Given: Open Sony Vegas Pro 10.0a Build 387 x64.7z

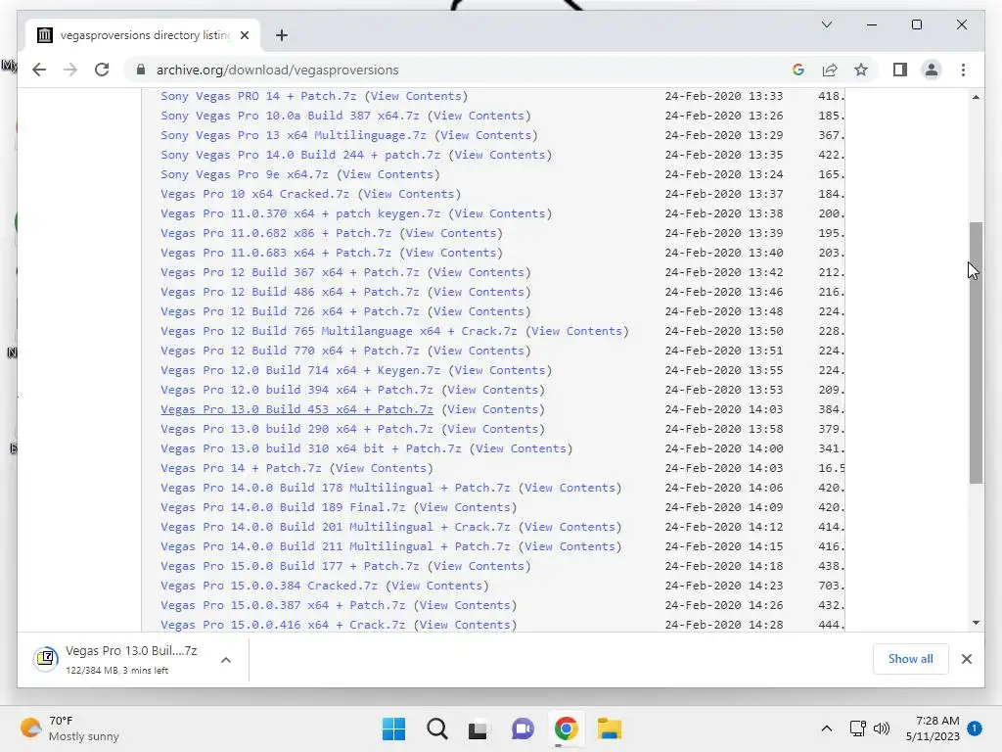Looking at the screenshot, I should click(290, 116).
